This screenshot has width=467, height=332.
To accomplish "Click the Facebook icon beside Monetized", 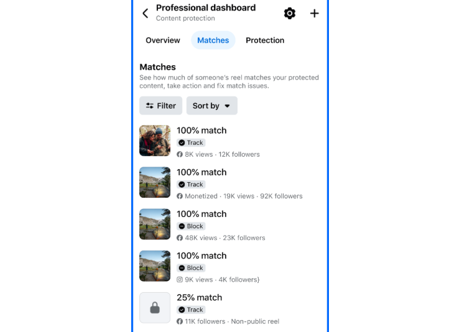I will (180, 196).
